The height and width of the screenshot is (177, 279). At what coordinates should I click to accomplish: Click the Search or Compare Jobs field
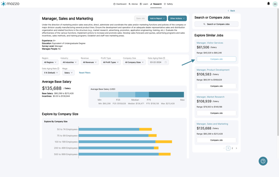click(216, 24)
